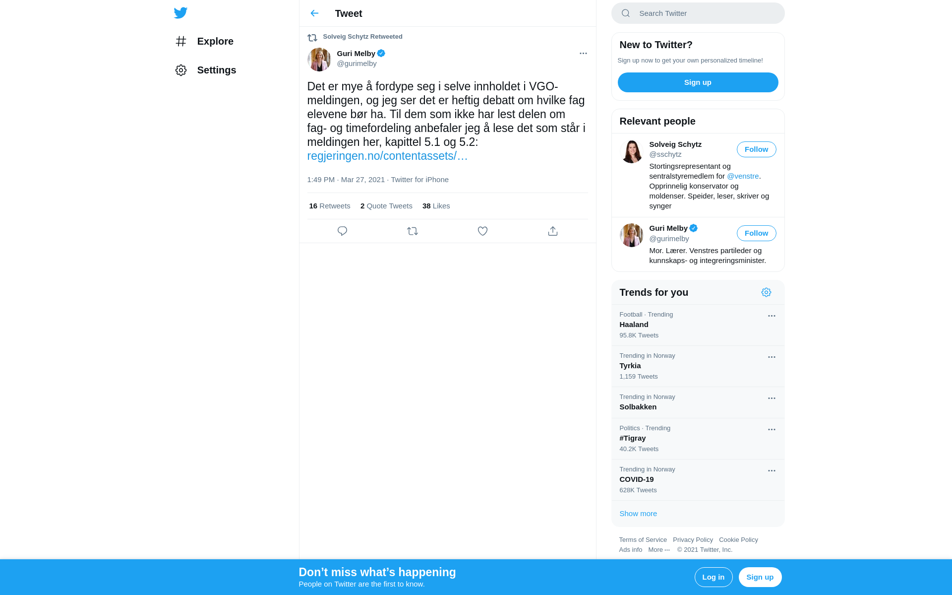Click the Search Twitter field
Screen dimensions: 952x595
pos(698,13)
